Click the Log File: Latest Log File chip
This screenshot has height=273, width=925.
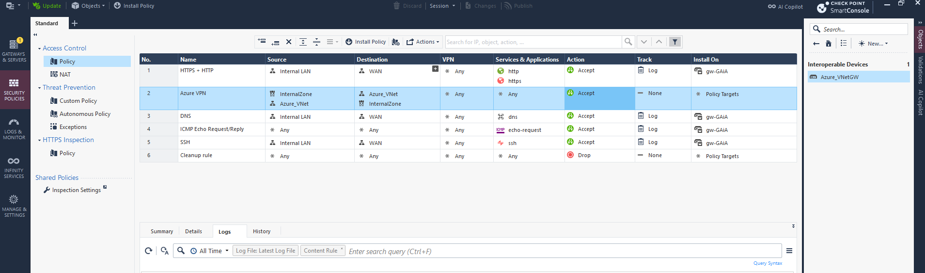(266, 251)
